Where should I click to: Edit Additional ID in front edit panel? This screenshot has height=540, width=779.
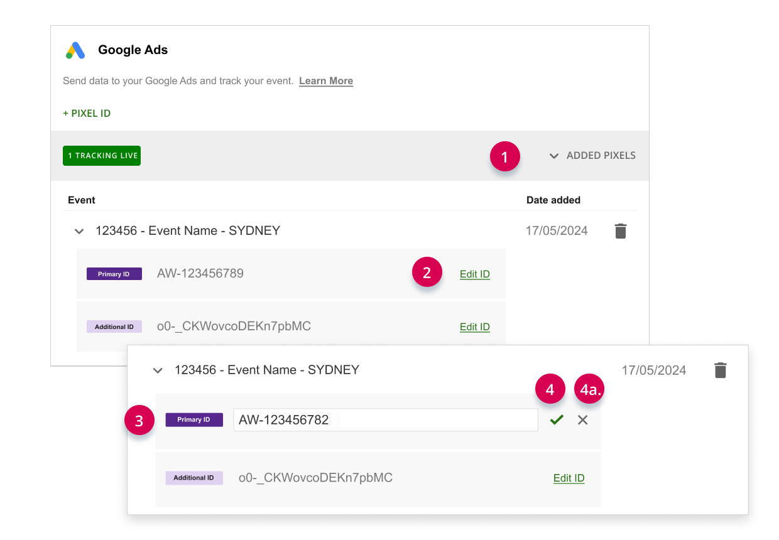[569, 478]
